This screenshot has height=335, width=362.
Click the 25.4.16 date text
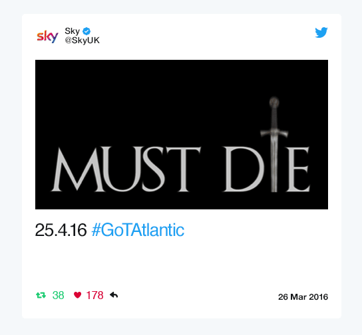pyautogui.click(x=61, y=230)
